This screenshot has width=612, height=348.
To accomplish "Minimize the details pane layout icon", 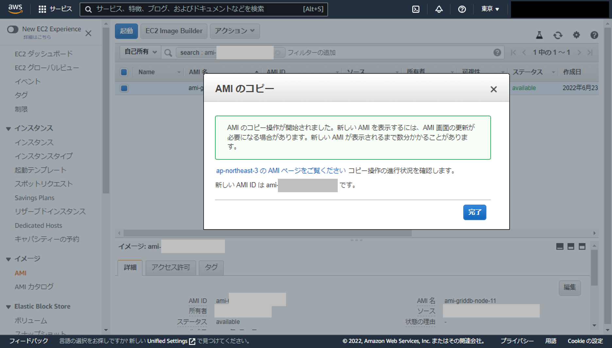I will 560,247.
